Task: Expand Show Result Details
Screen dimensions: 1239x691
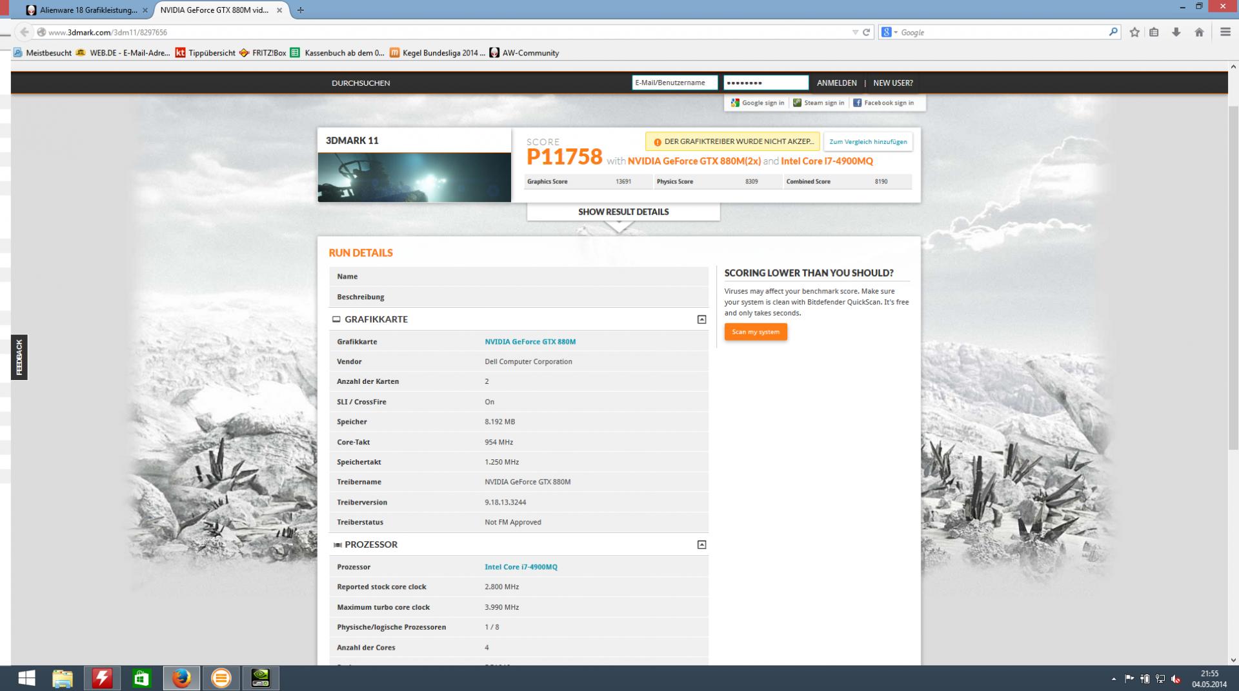Action: click(623, 212)
